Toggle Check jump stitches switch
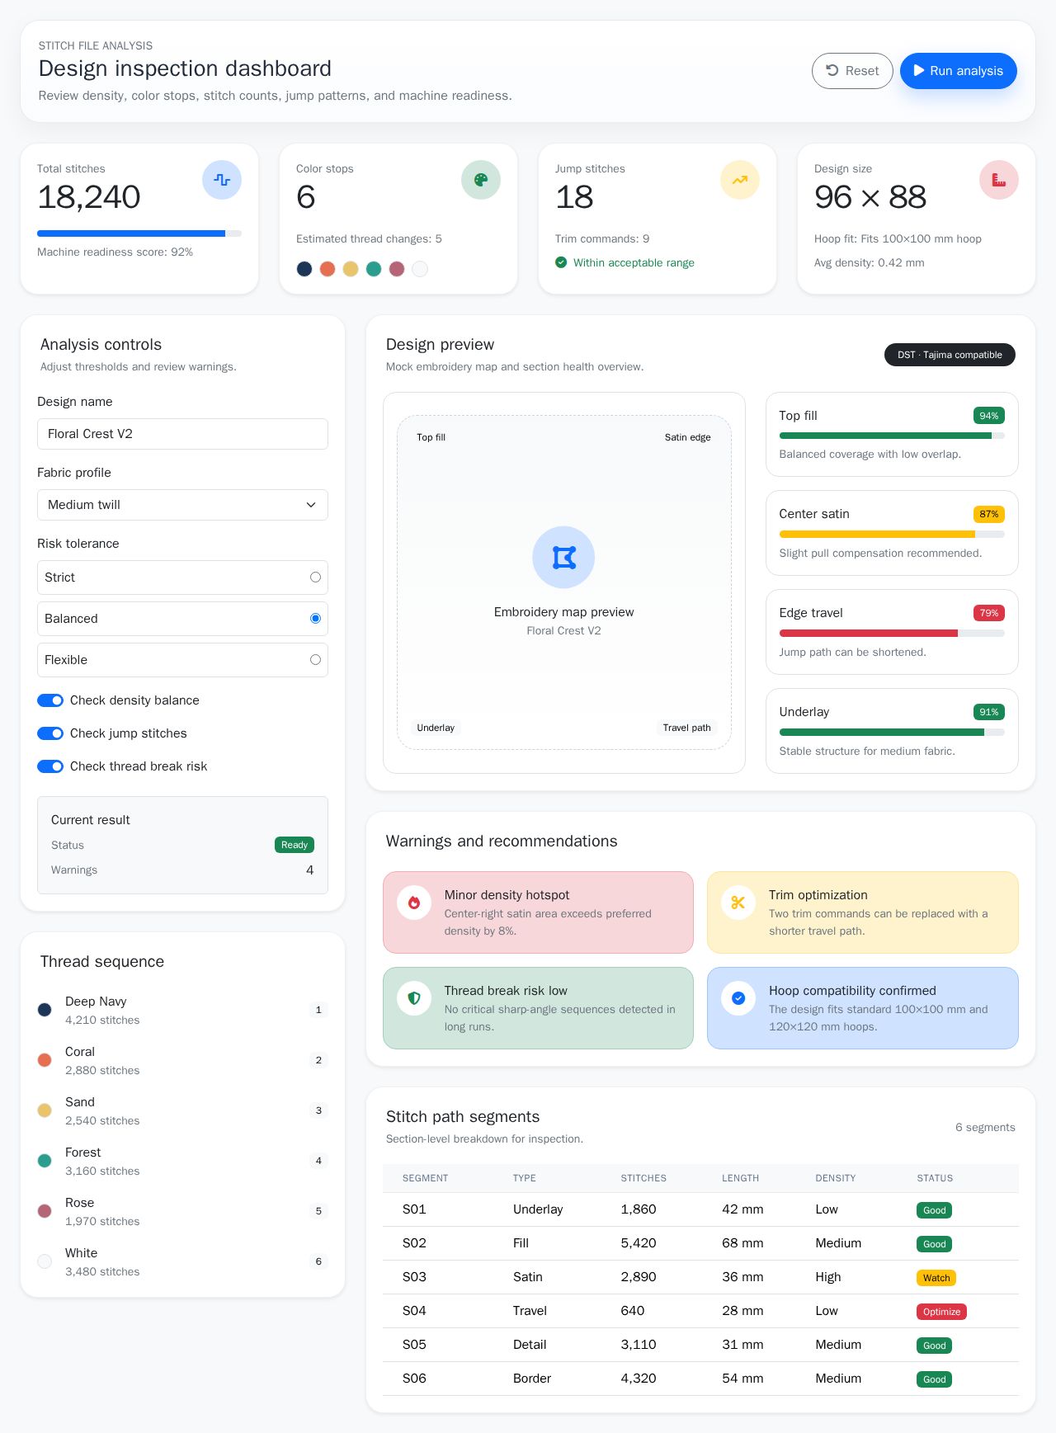Image resolution: width=1056 pixels, height=1433 pixels. pos(50,733)
